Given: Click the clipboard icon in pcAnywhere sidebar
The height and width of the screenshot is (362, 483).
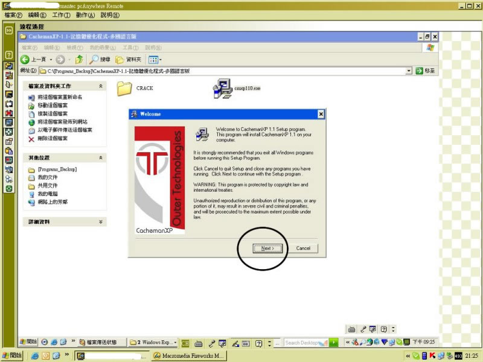Looking at the screenshot, I should [8, 151].
